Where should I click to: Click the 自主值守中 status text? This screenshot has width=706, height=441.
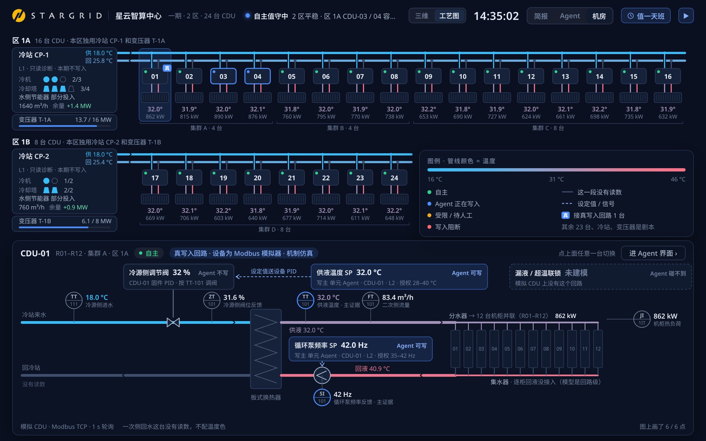[271, 16]
